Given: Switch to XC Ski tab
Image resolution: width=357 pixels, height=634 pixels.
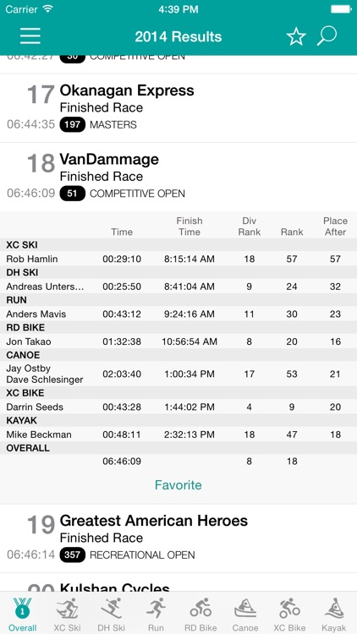Looking at the screenshot, I should tap(67, 614).
